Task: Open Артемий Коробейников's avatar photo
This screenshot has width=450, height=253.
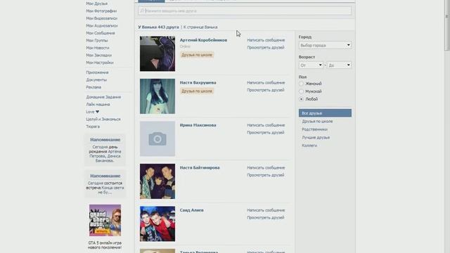Action: coord(157,53)
